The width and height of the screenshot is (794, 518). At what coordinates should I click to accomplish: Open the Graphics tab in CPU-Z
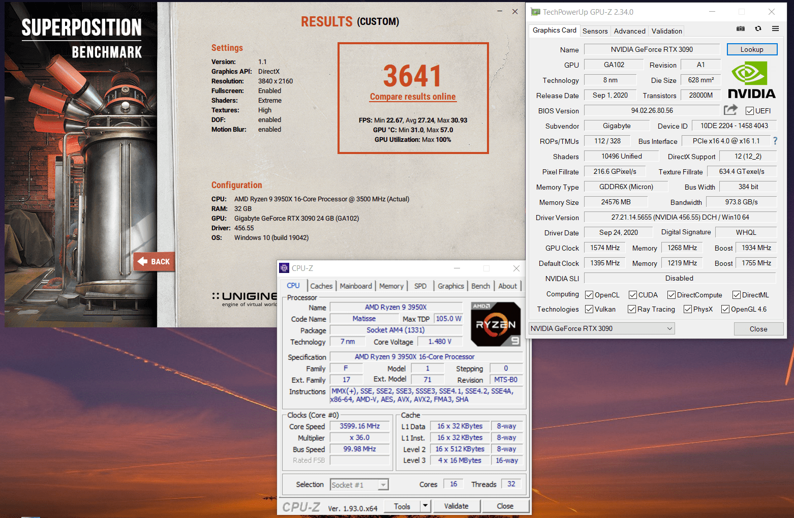pyautogui.click(x=451, y=286)
